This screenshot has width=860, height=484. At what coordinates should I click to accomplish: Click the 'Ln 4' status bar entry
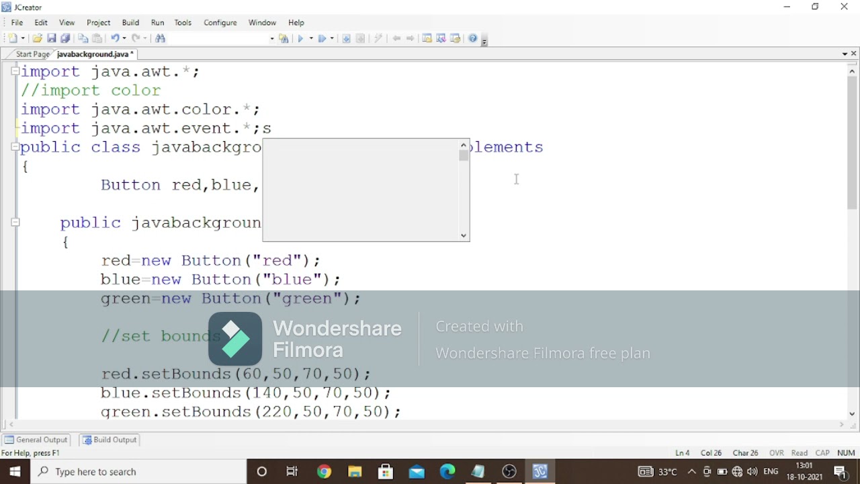click(683, 453)
